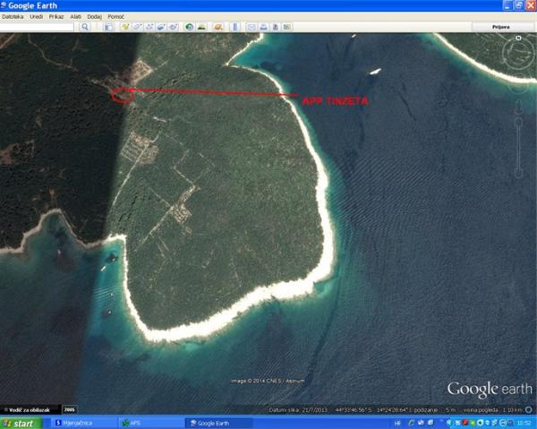Toggle sunlight across the landscape
Viewport: 537px width, 429px height.
pyautogui.click(x=200, y=27)
